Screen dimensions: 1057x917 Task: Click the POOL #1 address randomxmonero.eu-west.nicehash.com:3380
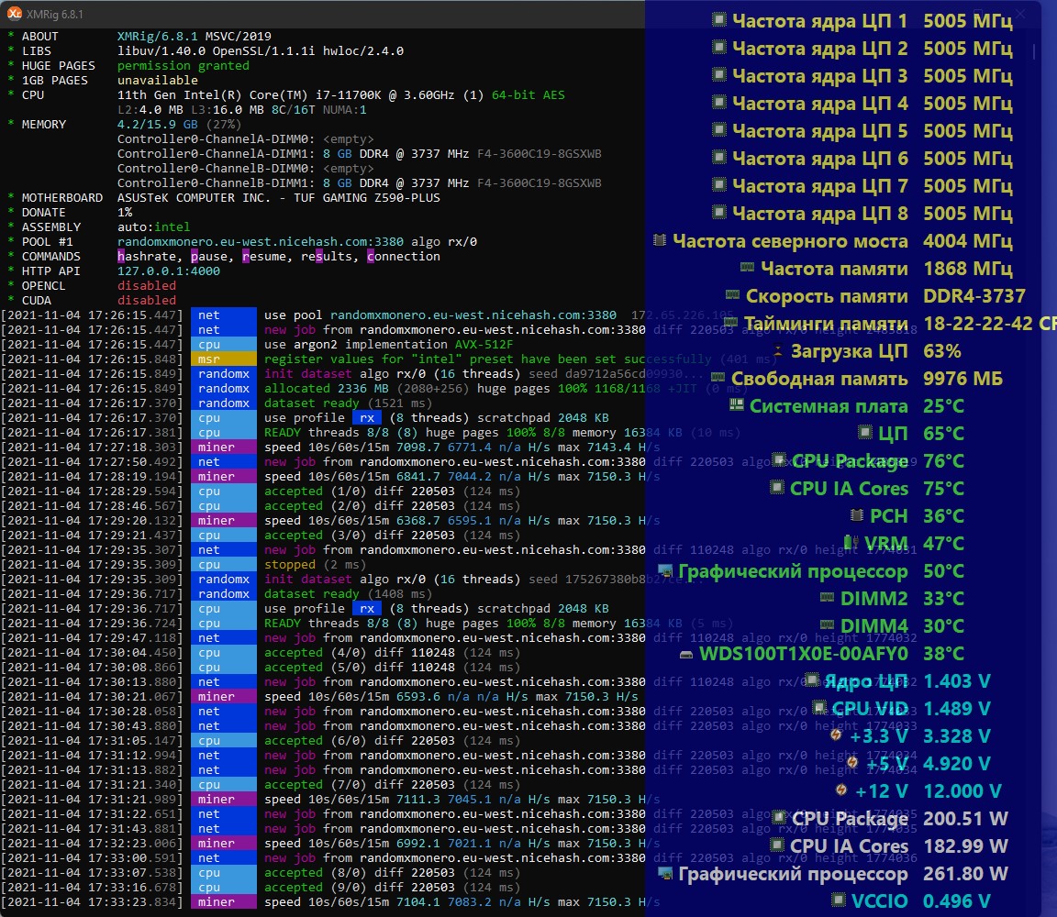point(261,242)
